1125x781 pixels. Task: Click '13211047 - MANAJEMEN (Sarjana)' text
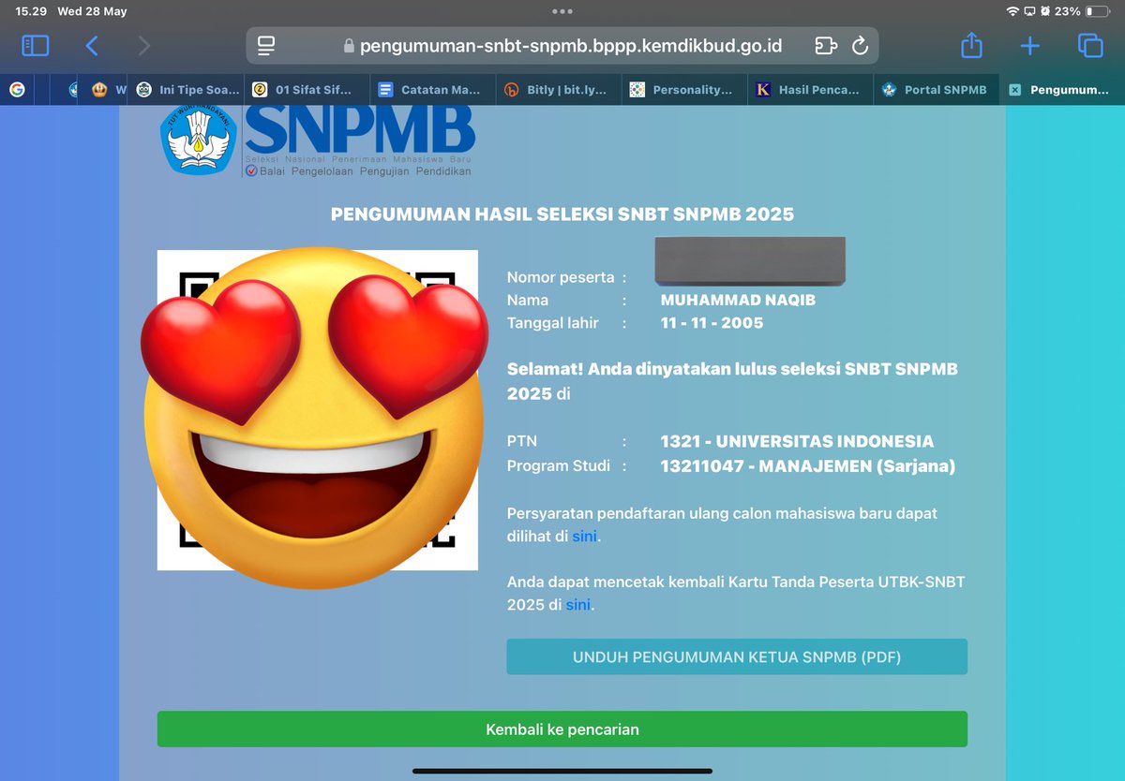click(x=808, y=465)
